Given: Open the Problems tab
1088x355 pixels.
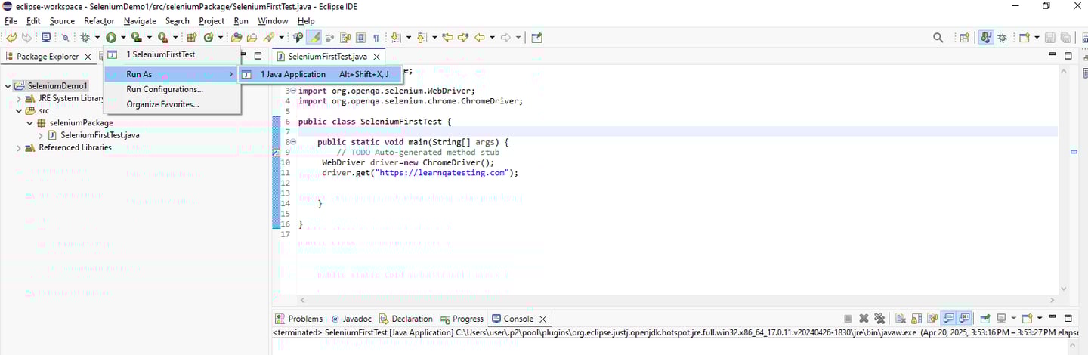Looking at the screenshot, I should point(298,319).
